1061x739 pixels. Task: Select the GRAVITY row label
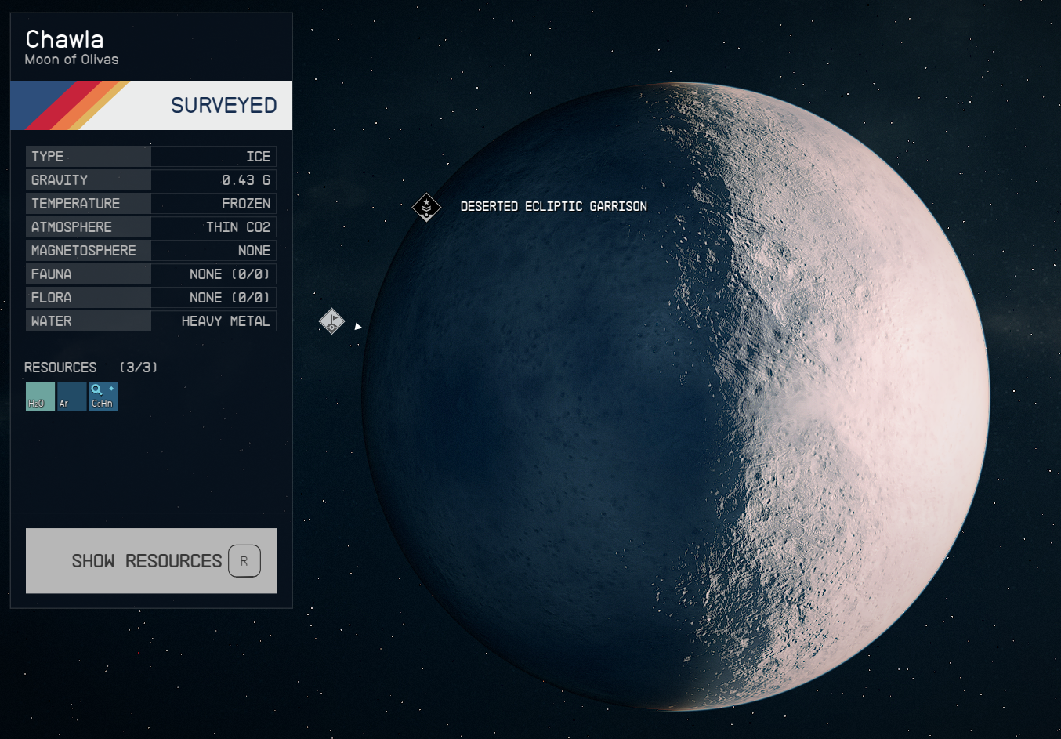(x=89, y=180)
